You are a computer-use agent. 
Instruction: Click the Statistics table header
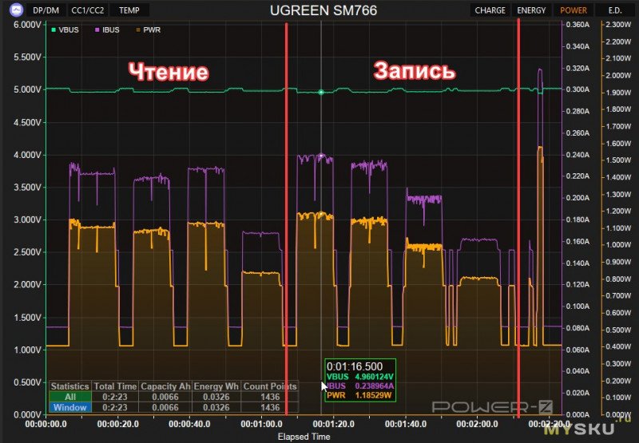pos(70,386)
